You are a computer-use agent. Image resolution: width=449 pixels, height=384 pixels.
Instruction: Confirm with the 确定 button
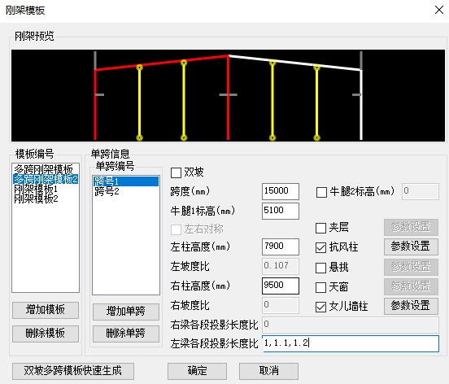point(197,371)
